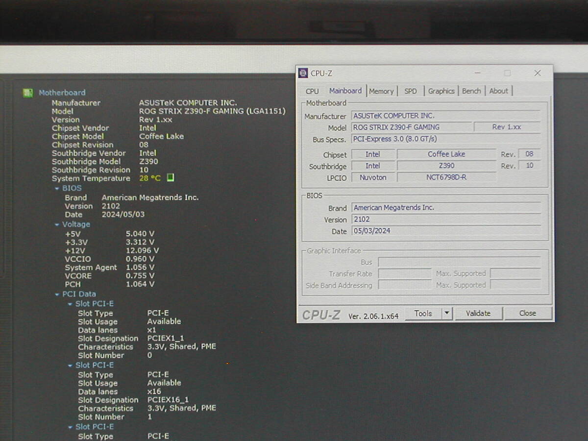
Task: Open the Tools dropdown arrow
Action: click(x=446, y=313)
